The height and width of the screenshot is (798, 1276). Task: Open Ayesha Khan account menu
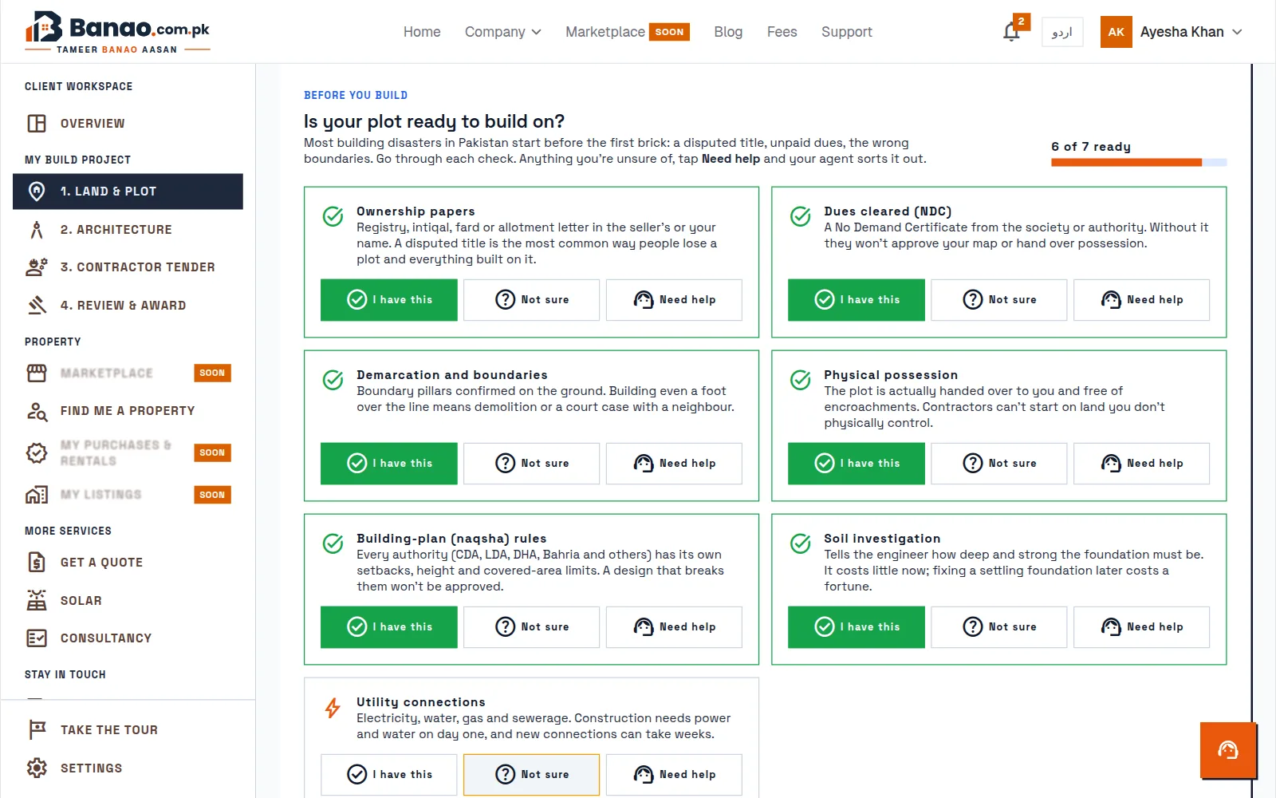pyautogui.click(x=1172, y=32)
